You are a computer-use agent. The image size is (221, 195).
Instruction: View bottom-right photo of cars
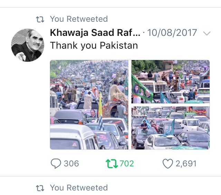[x=171, y=128]
